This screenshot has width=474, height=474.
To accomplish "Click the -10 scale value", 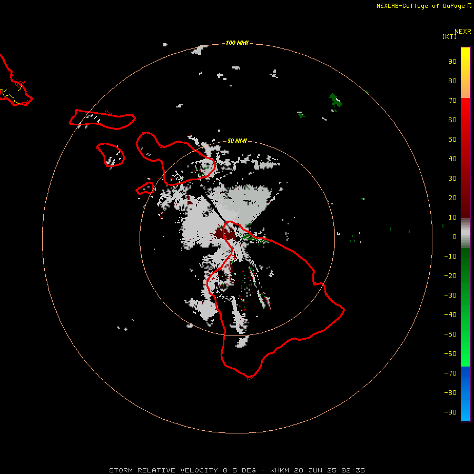I will point(450,256).
